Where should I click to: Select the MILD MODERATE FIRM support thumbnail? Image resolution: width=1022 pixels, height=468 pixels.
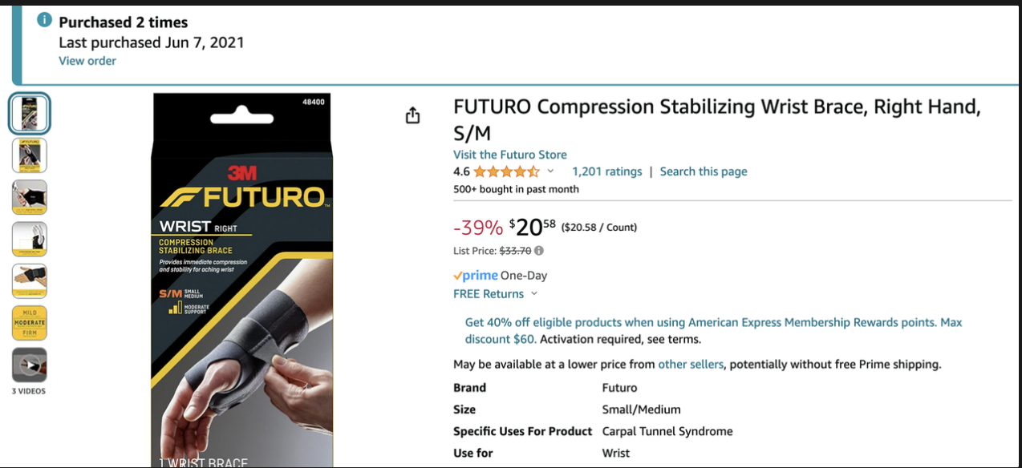[x=30, y=322]
